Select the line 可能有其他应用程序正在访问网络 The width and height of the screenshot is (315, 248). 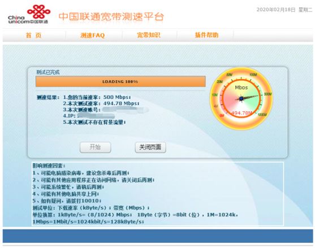coord(93,180)
